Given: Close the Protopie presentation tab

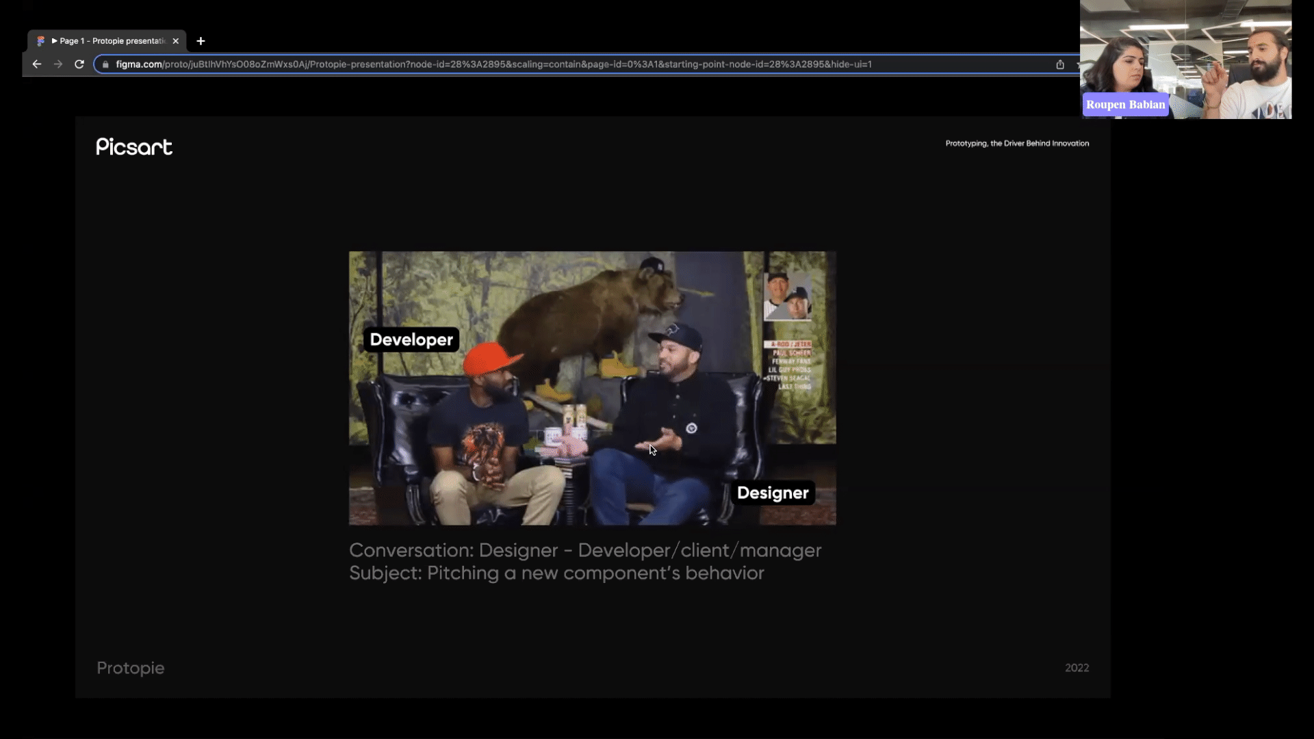Looking at the screenshot, I should point(176,41).
